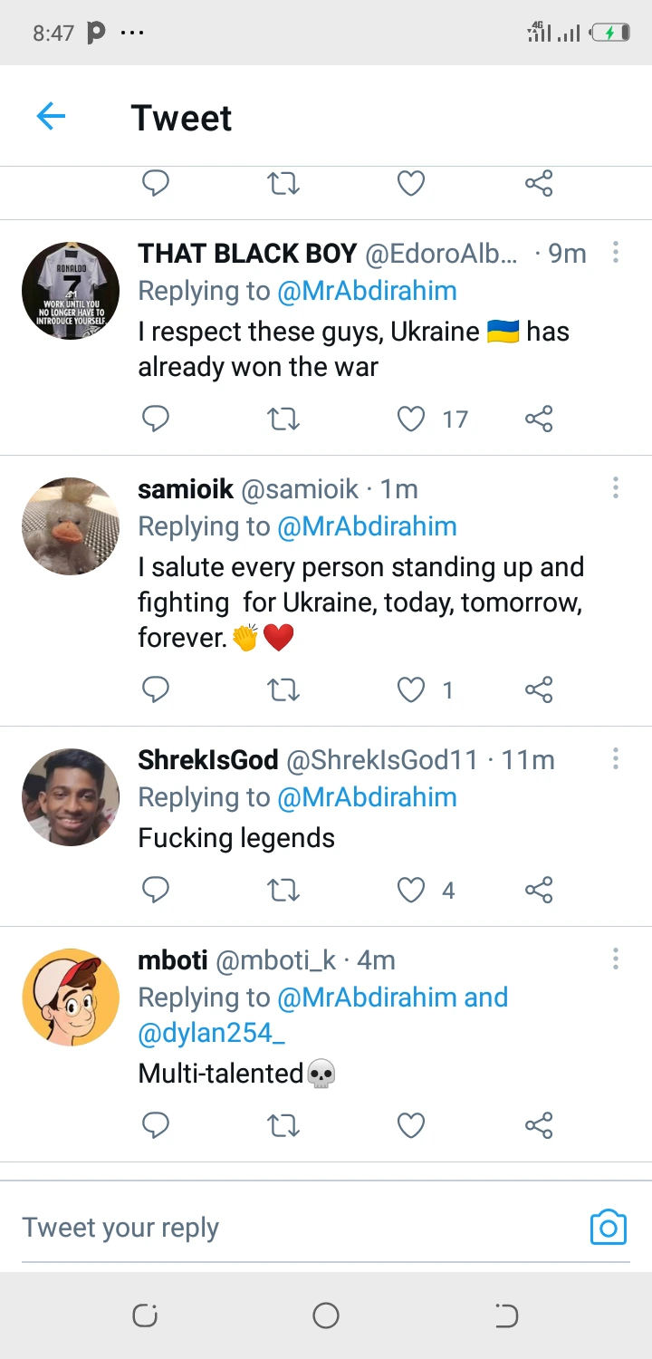652x1359 pixels.
Task: Open more options for THAT BLACK BOY's tweet
Action: pos(616,253)
